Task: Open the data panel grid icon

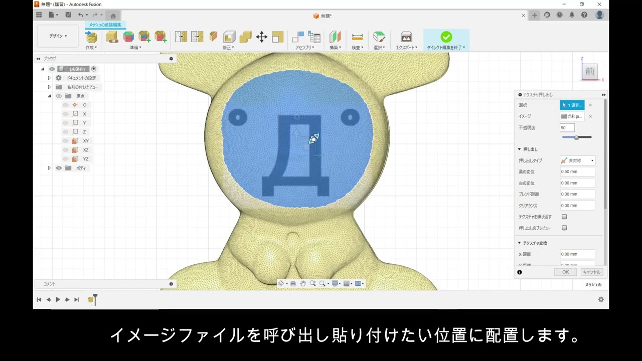Action: (39, 15)
